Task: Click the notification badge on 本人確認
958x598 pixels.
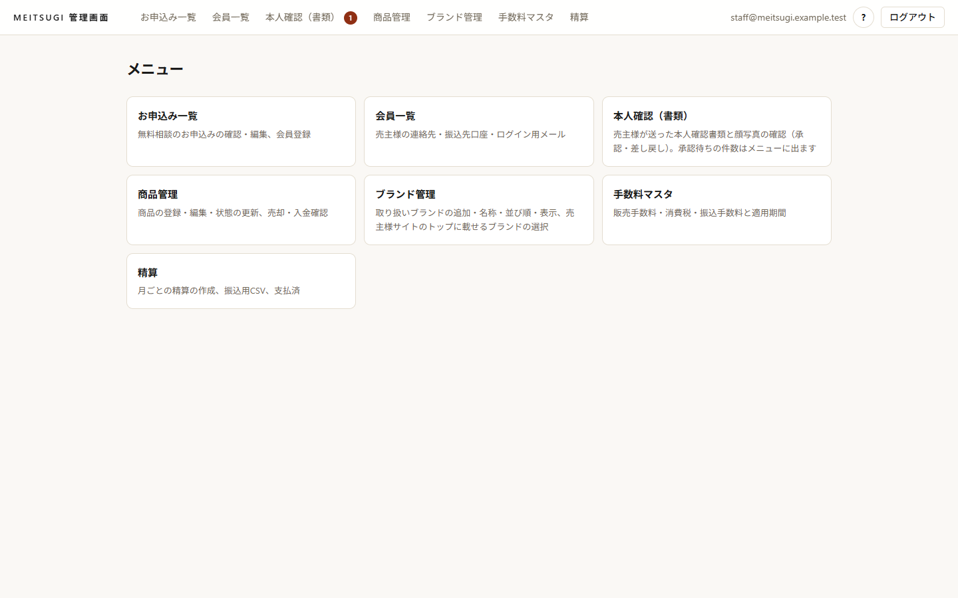Action: tap(351, 18)
